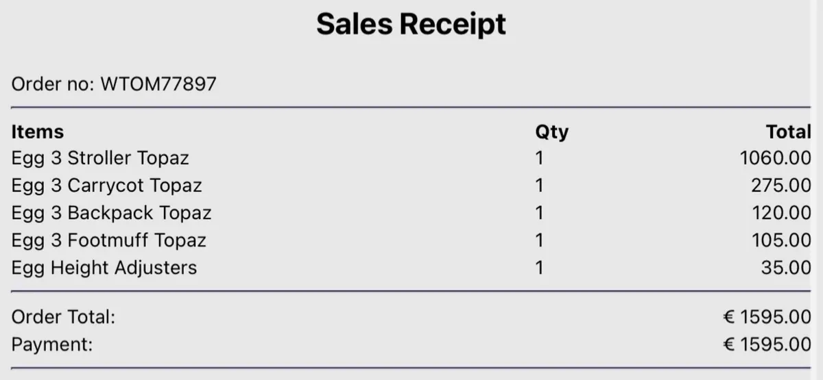The height and width of the screenshot is (380, 823).
Task: Click the Total column header
Action: 788,131
